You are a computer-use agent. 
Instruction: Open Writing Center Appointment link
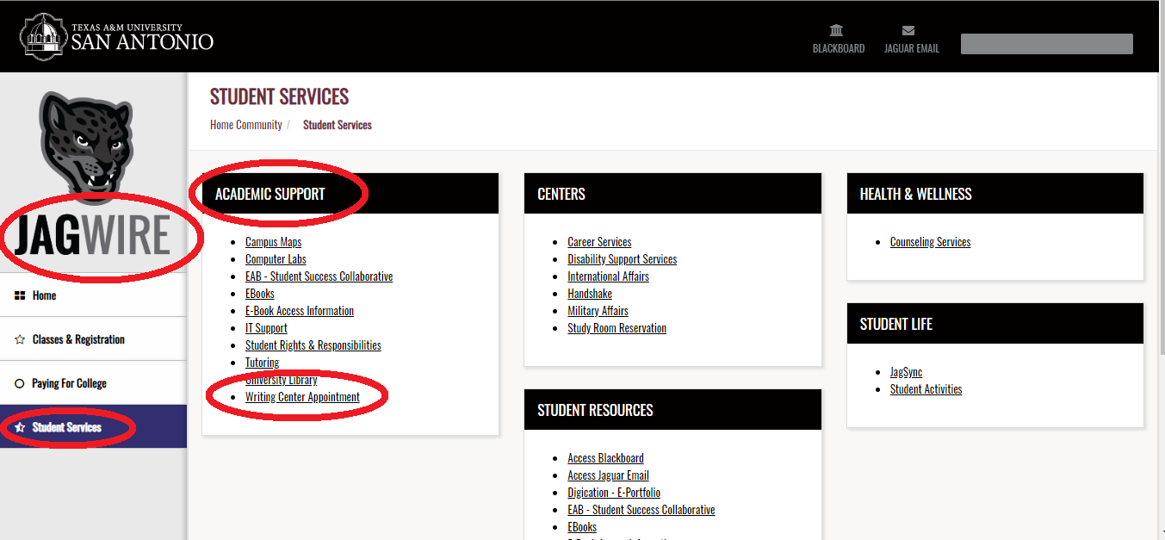coord(302,397)
